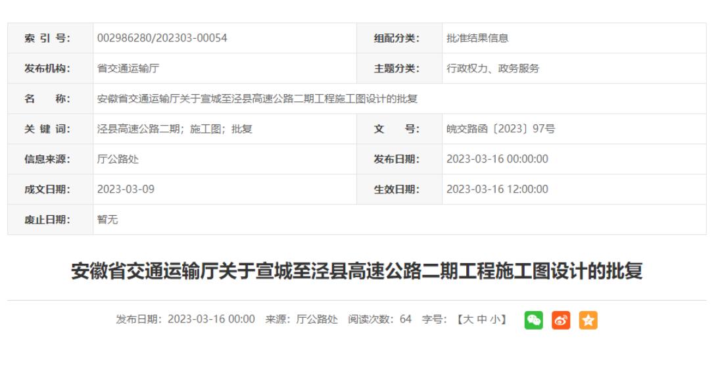Click the 关键词 label cell

(x=51, y=129)
